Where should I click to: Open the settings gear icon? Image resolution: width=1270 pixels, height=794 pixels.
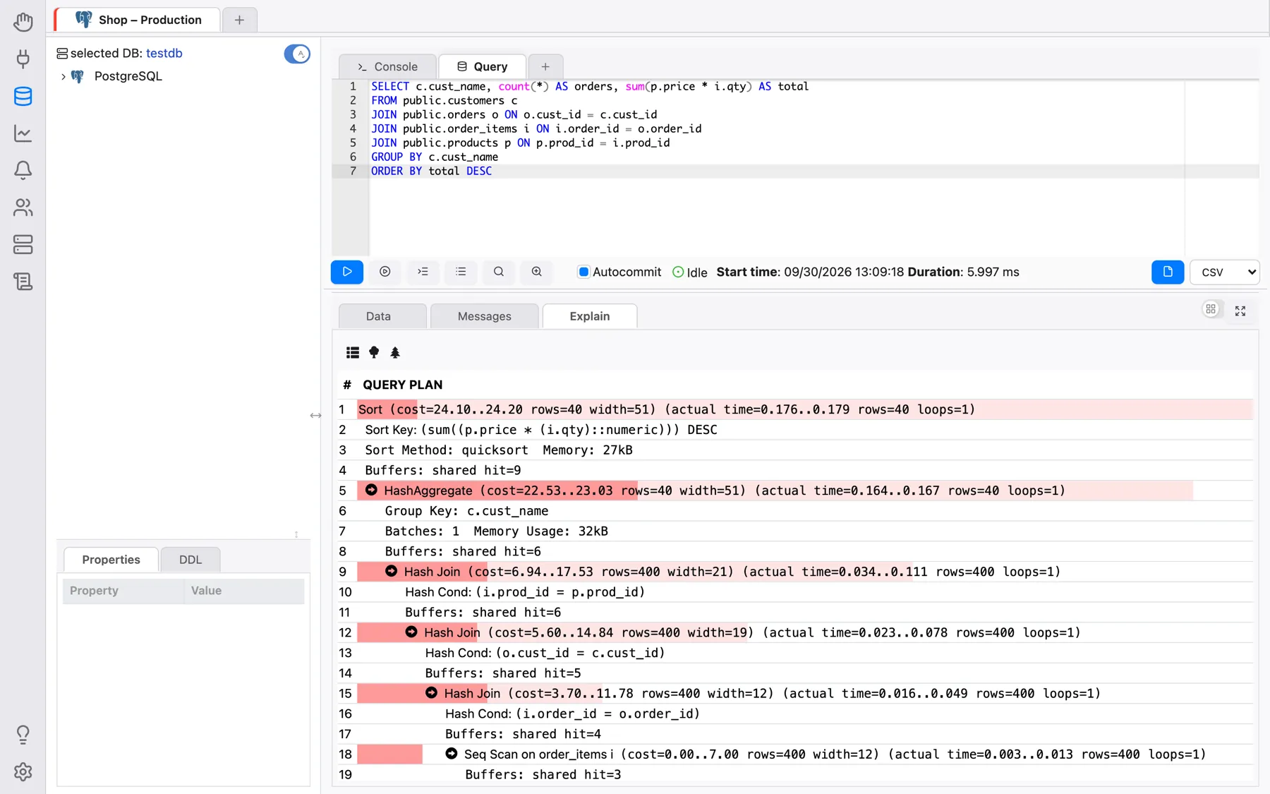point(23,771)
